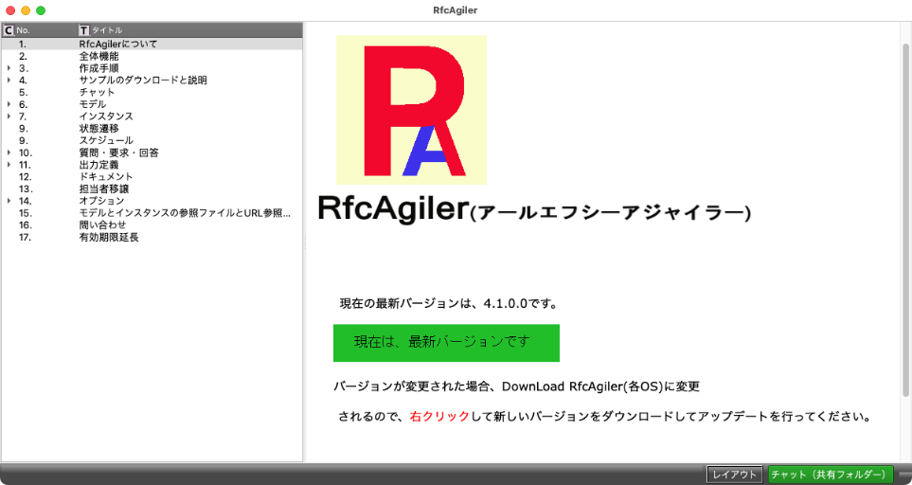The image size is (912, 485).
Task: Select the オプション row
Action: [x=152, y=201]
